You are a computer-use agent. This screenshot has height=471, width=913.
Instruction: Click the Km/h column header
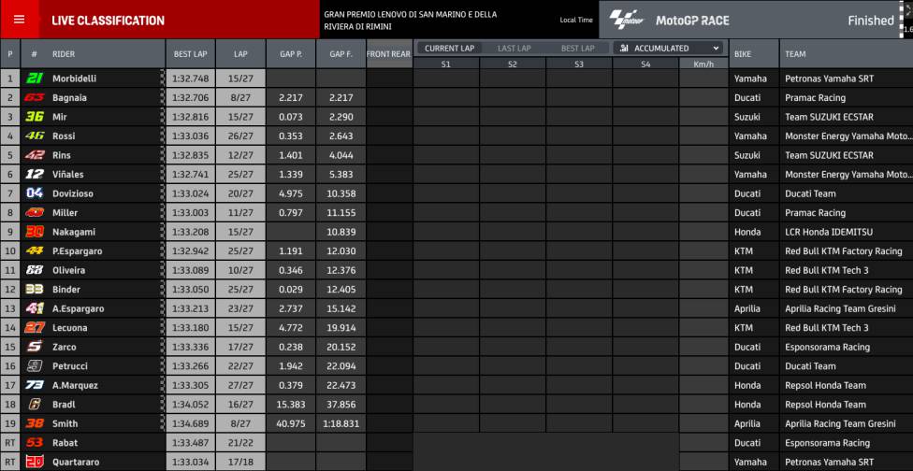(x=703, y=64)
